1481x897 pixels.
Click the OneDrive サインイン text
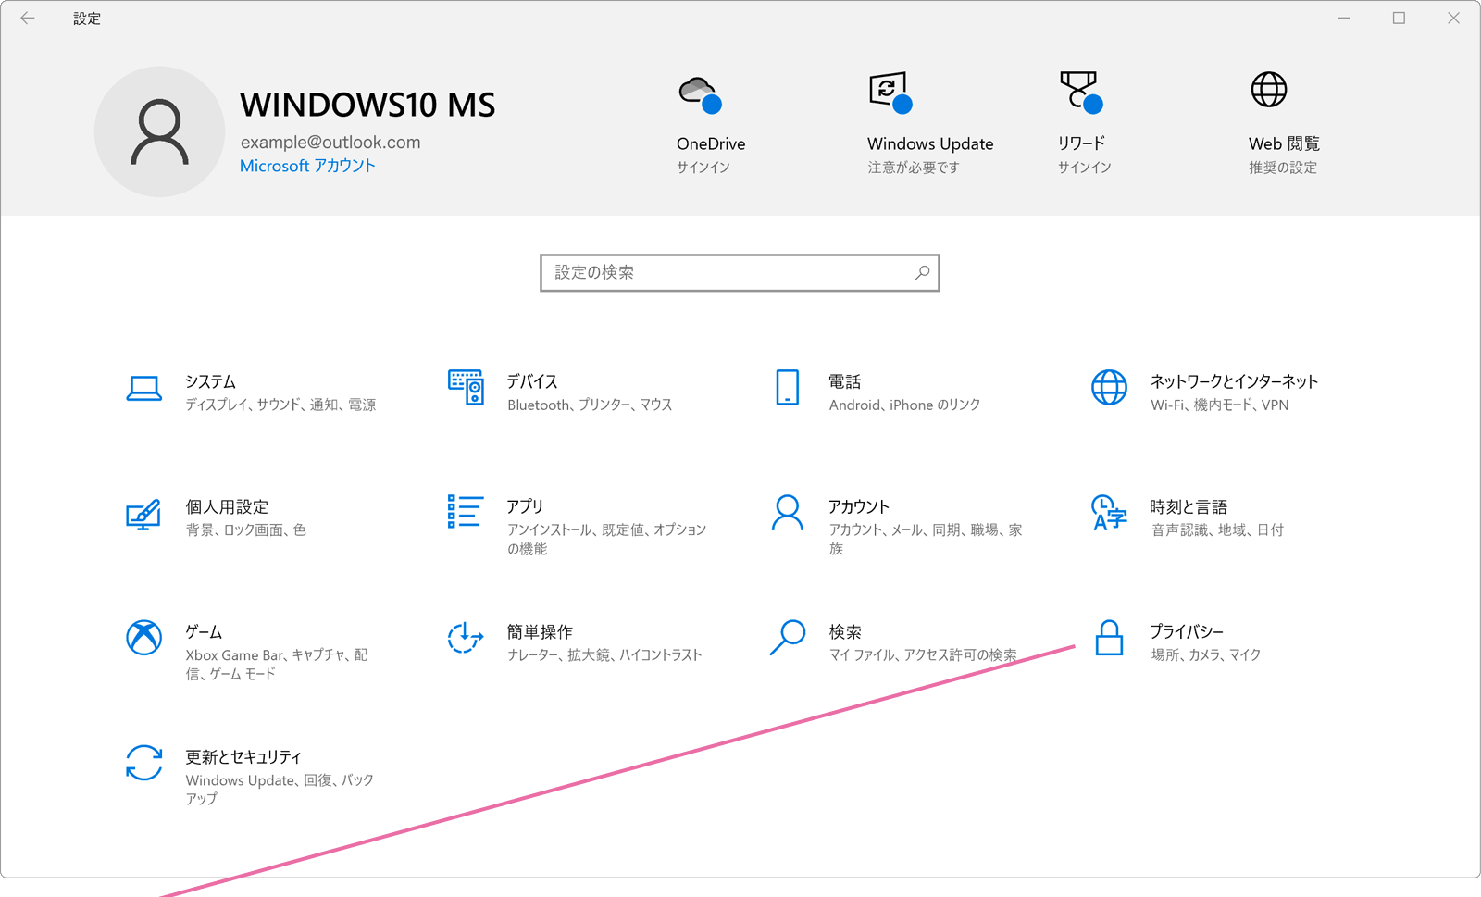703,168
